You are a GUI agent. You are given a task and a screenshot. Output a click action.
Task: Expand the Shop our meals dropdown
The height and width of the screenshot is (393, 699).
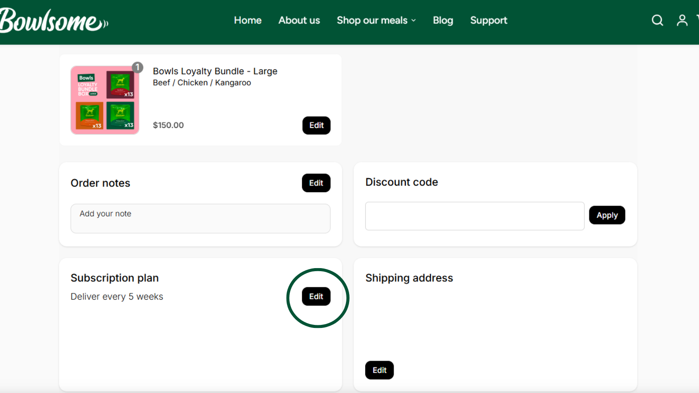[x=376, y=21]
